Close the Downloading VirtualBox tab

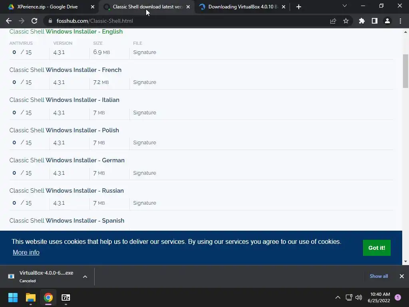point(284,7)
